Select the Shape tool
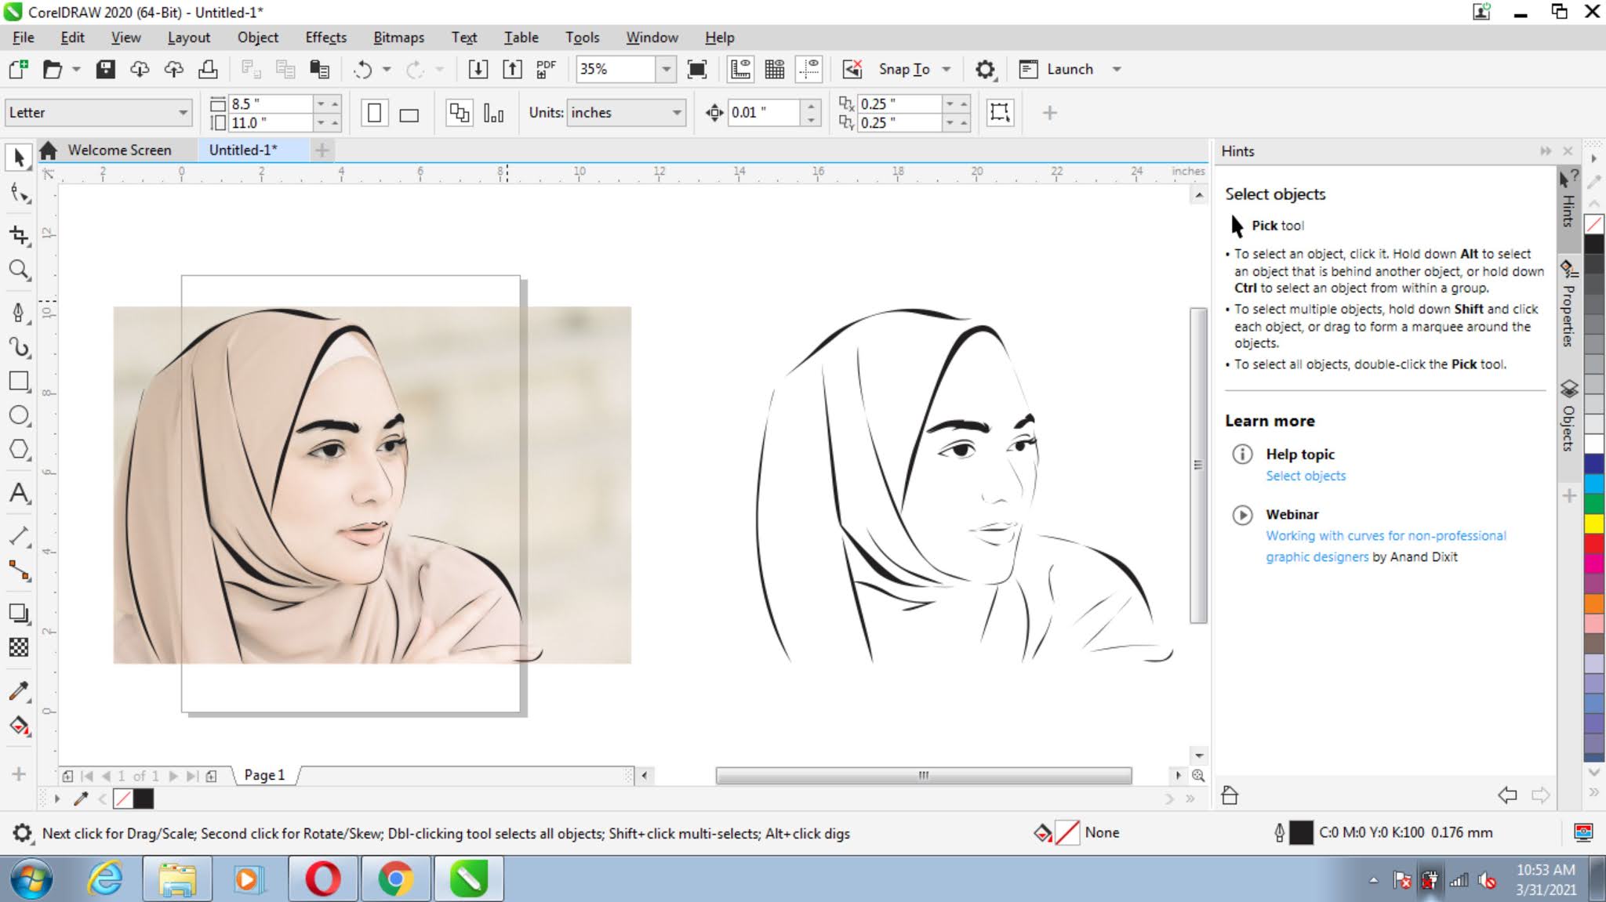Viewport: 1606px width, 902px height. pos(19,193)
